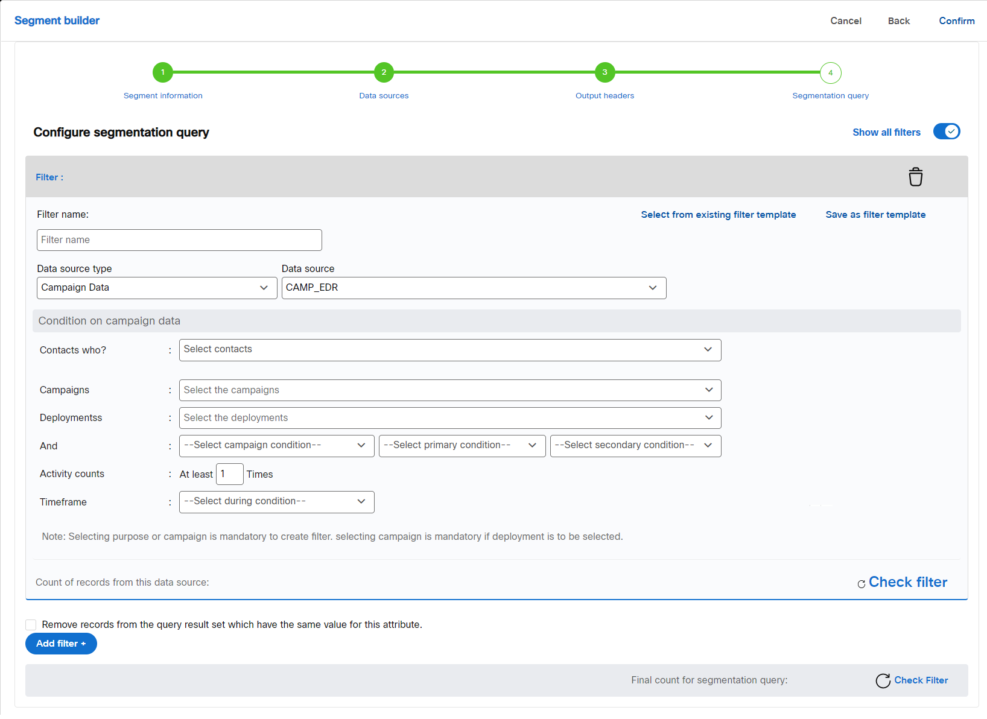Click Segment information step label
Screen dimensions: 987x719
click(x=163, y=95)
